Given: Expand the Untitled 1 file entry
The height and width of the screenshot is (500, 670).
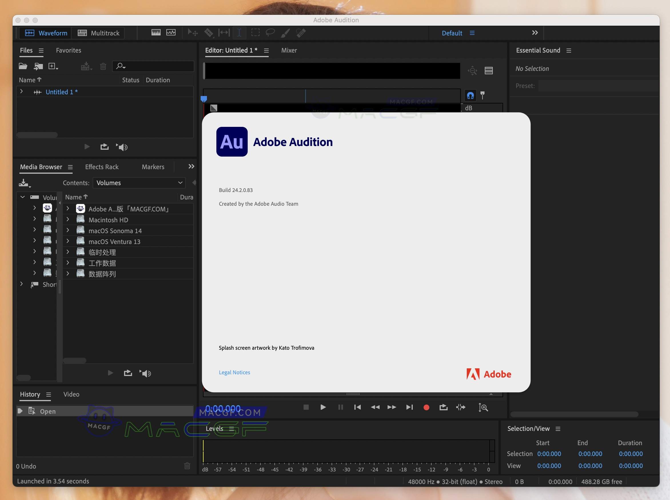Looking at the screenshot, I should pyautogui.click(x=21, y=91).
